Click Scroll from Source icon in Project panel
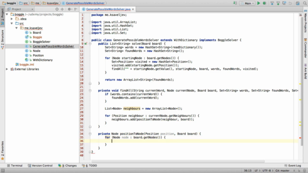The height and width of the screenshot is (173, 308). click(57, 9)
